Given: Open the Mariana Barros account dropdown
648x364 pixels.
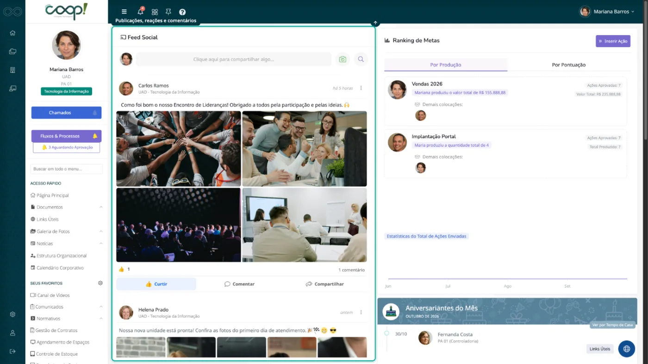Looking at the screenshot, I should click(607, 12).
